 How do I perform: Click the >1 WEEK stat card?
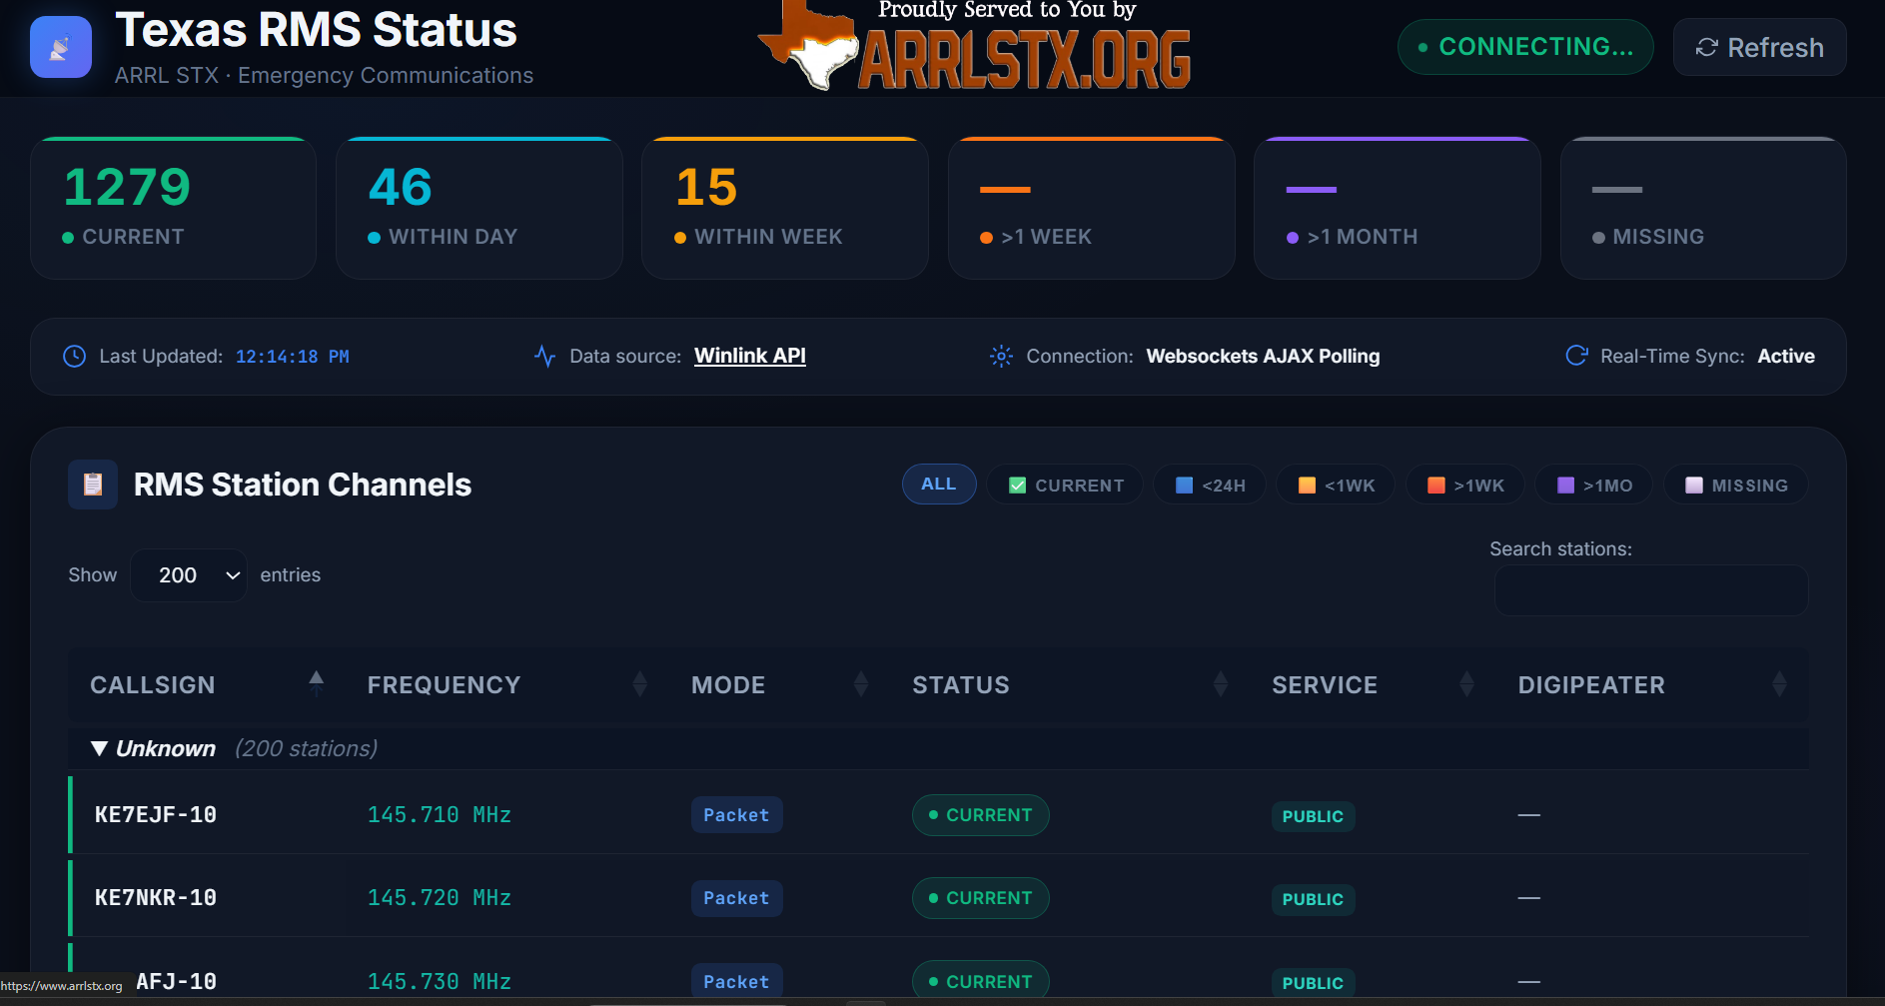pyautogui.click(x=1092, y=208)
